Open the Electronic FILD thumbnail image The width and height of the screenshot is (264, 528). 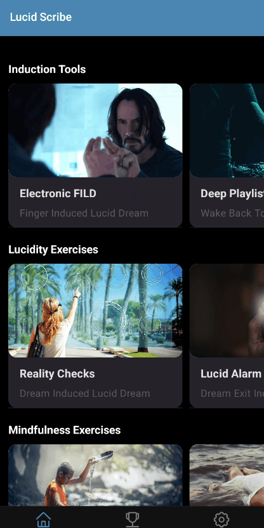point(95,131)
